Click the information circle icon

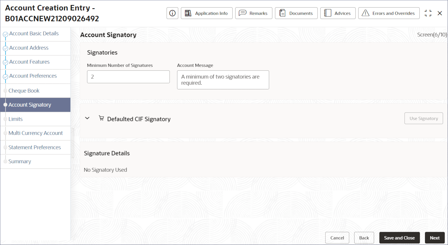172,13
